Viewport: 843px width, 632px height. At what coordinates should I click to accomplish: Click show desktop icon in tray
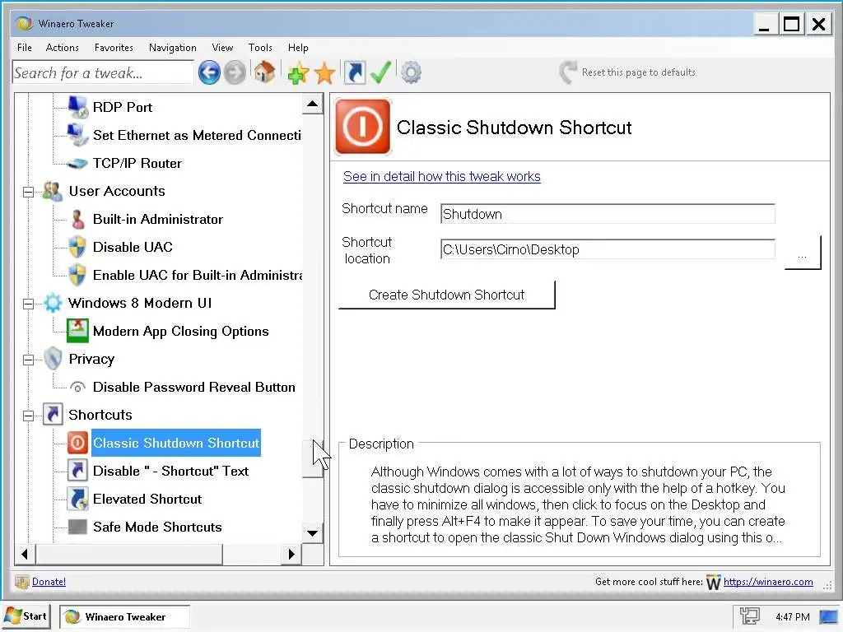pos(830,617)
